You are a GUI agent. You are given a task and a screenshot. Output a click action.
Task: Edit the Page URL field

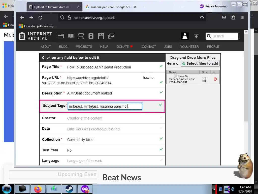[102, 80]
